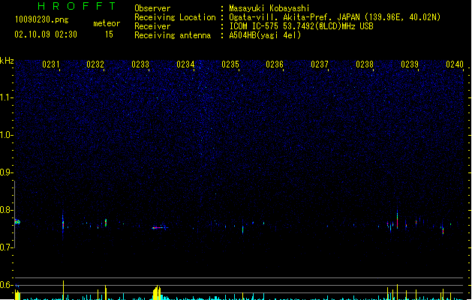The width and height of the screenshot is (472, 300).
Task: Click the meteor label
Action: tap(107, 23)
